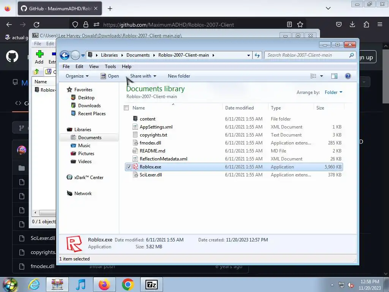Select the SciLexer.dll file icon
This screenshot has height=292, width=389.
(135, 175)
